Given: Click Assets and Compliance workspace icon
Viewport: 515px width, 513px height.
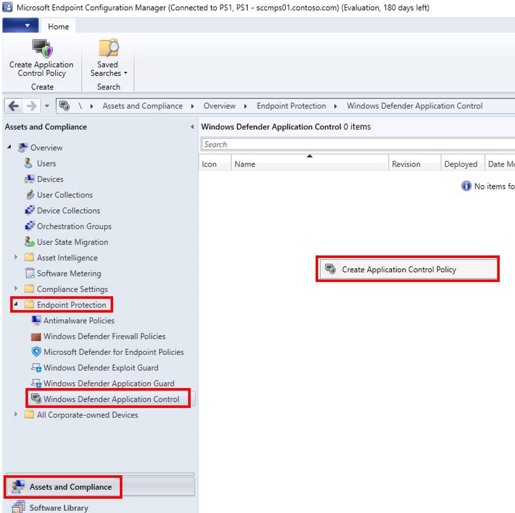Looking at the screenshot, I should pos(18,486).
